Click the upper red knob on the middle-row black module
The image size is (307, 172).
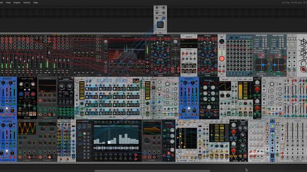[x=257, y=89]
